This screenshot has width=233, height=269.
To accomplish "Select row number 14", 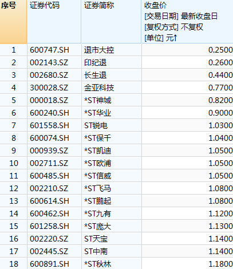I will (x=14, y=213).
